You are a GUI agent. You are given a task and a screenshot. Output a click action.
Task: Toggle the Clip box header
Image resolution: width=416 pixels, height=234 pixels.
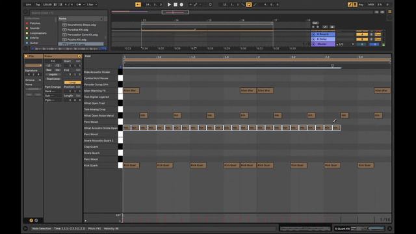tap(33, 57)
